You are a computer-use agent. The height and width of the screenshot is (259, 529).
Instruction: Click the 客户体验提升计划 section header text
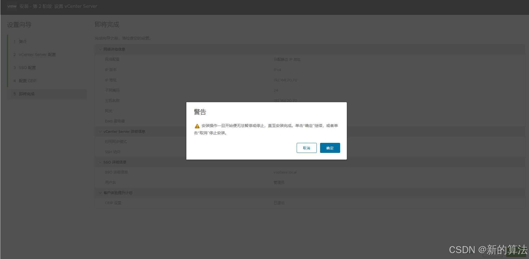118,193
